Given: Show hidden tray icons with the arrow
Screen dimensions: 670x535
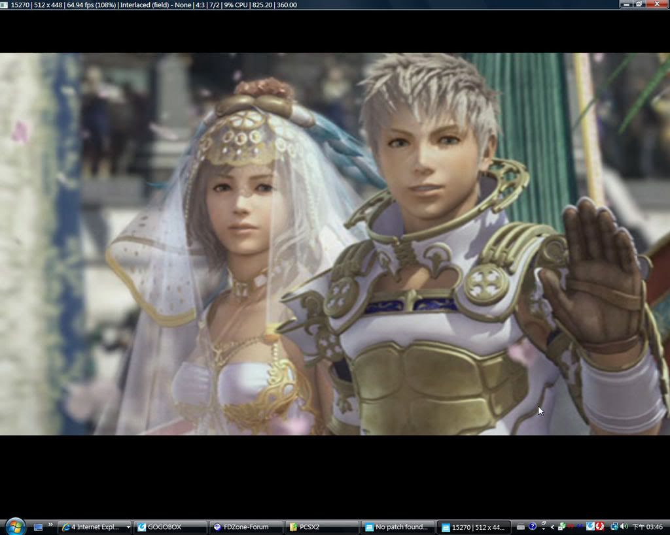Looking at the screenshot, I should 552,527.
